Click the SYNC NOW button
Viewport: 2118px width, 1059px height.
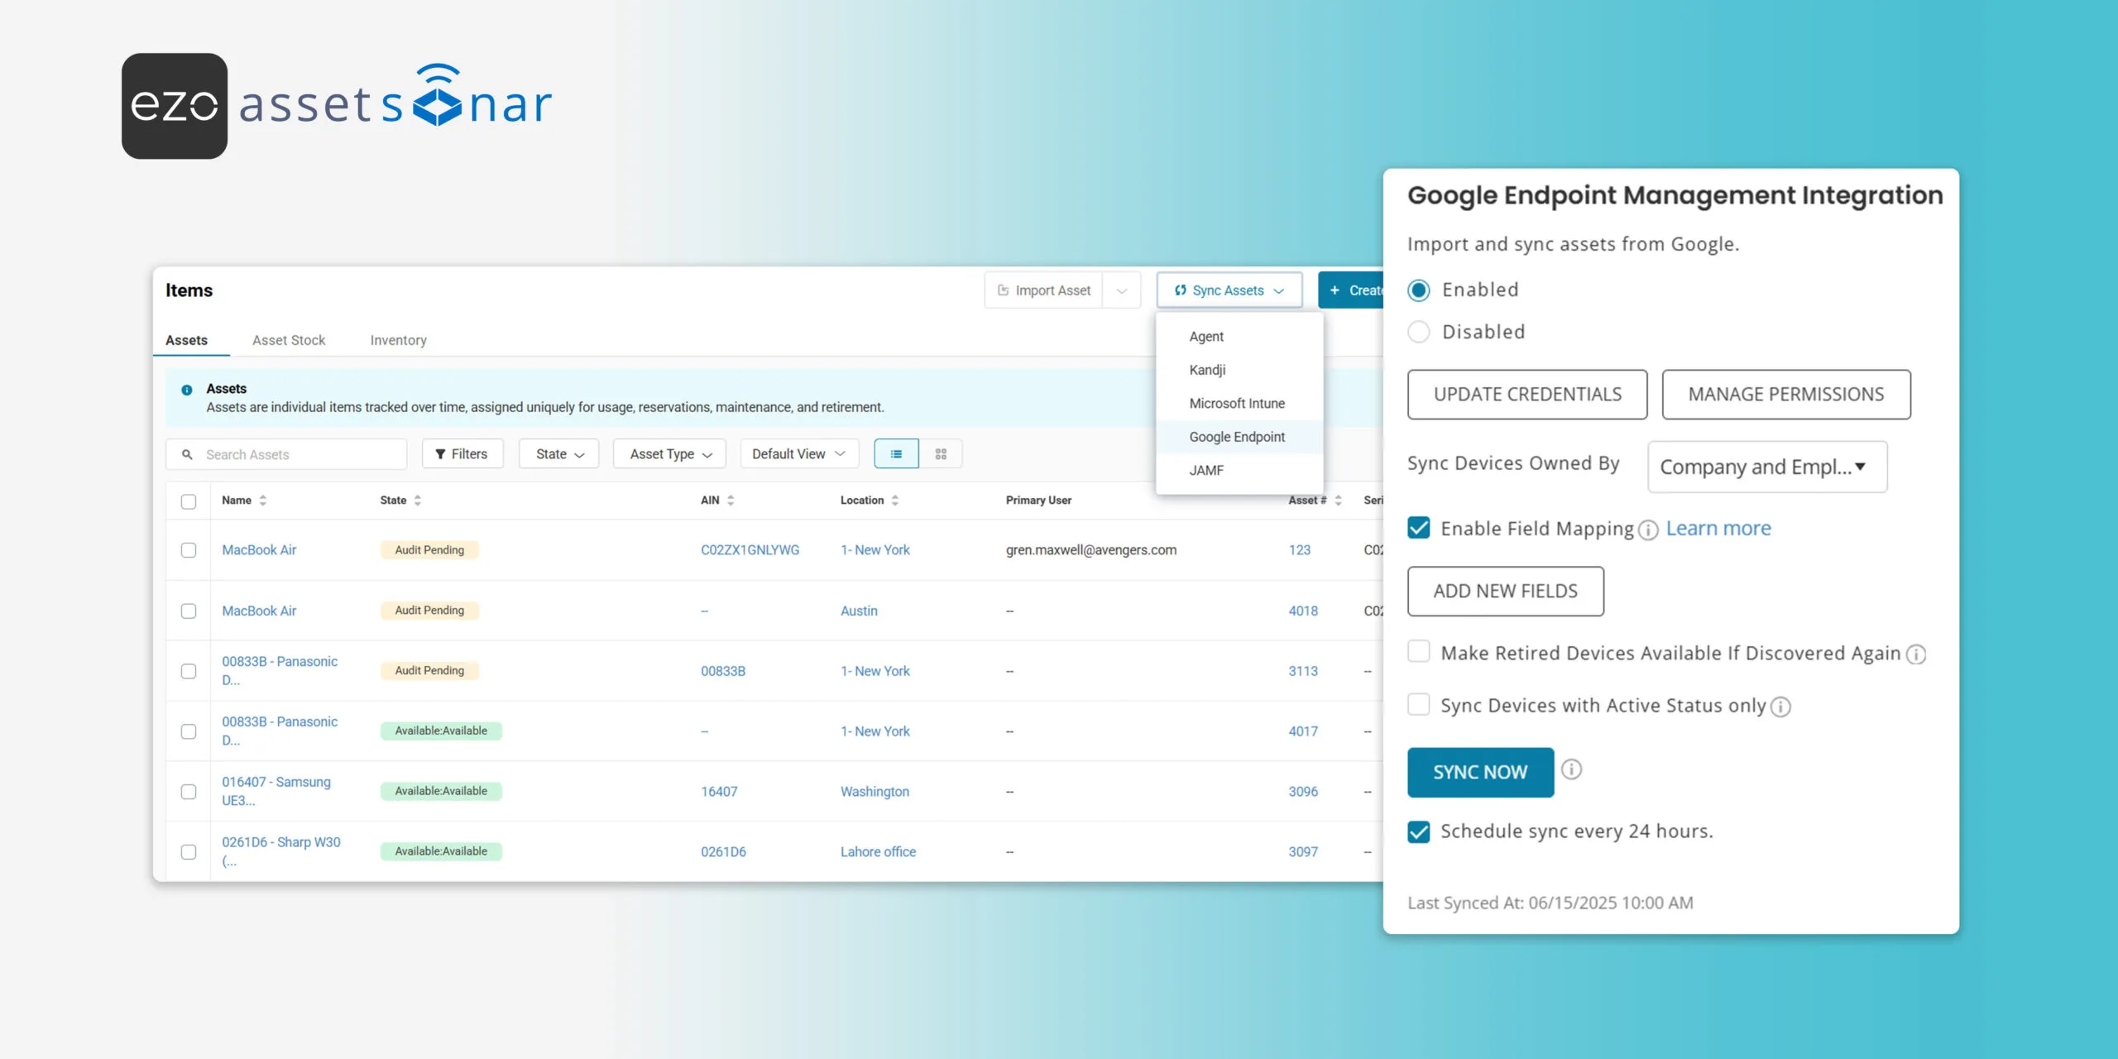(x=1481, y=773)
